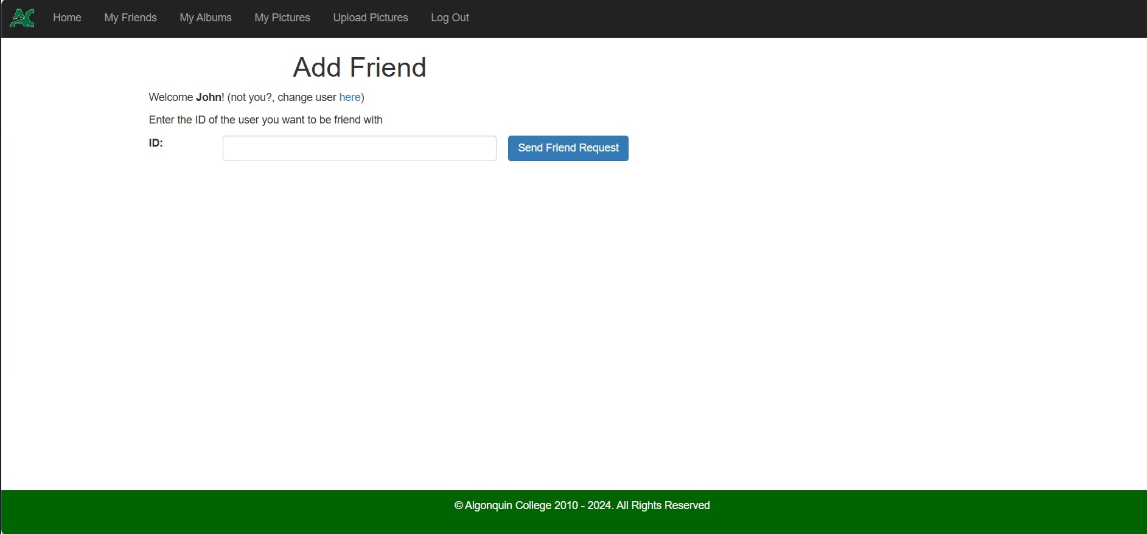Click empty navbar area right of Log Out
Screen dimensions: 1147x534
[791, 18]
